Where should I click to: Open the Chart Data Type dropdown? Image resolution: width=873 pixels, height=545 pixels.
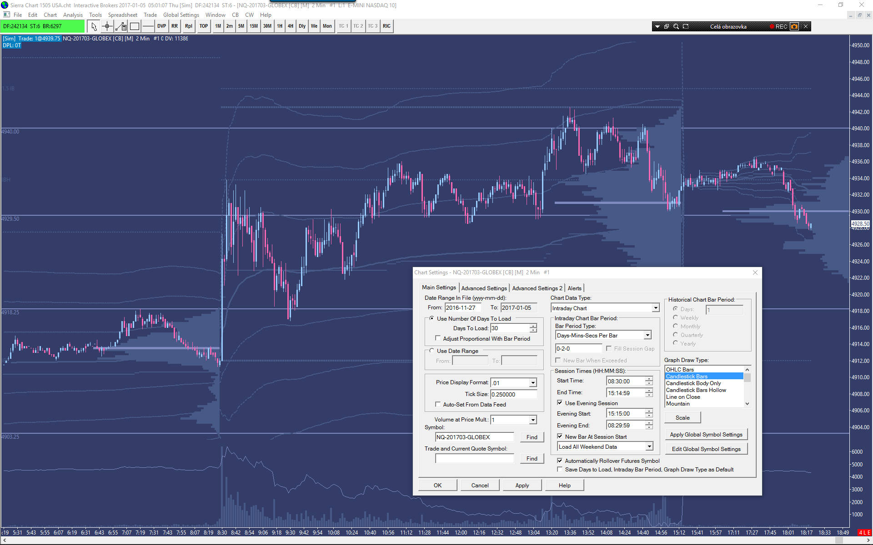tap(655, 308)
